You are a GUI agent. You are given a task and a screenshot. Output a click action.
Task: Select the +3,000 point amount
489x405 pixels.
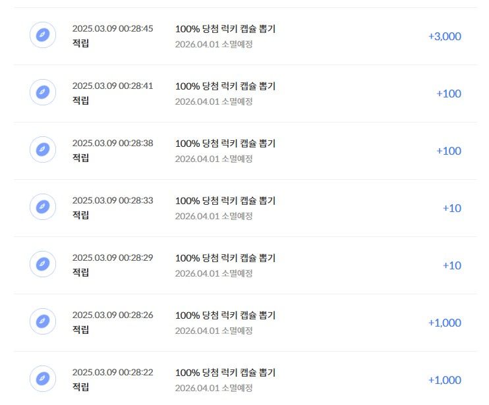click(445, 36)
